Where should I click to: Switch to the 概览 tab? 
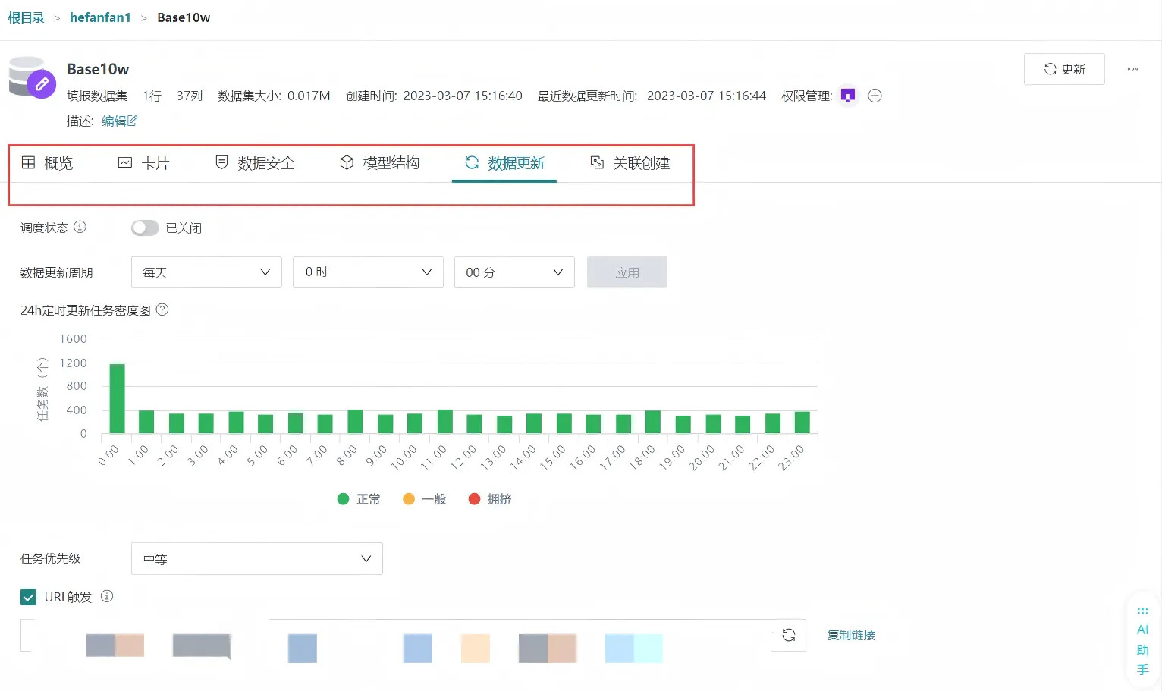click(x=48, y=163)
